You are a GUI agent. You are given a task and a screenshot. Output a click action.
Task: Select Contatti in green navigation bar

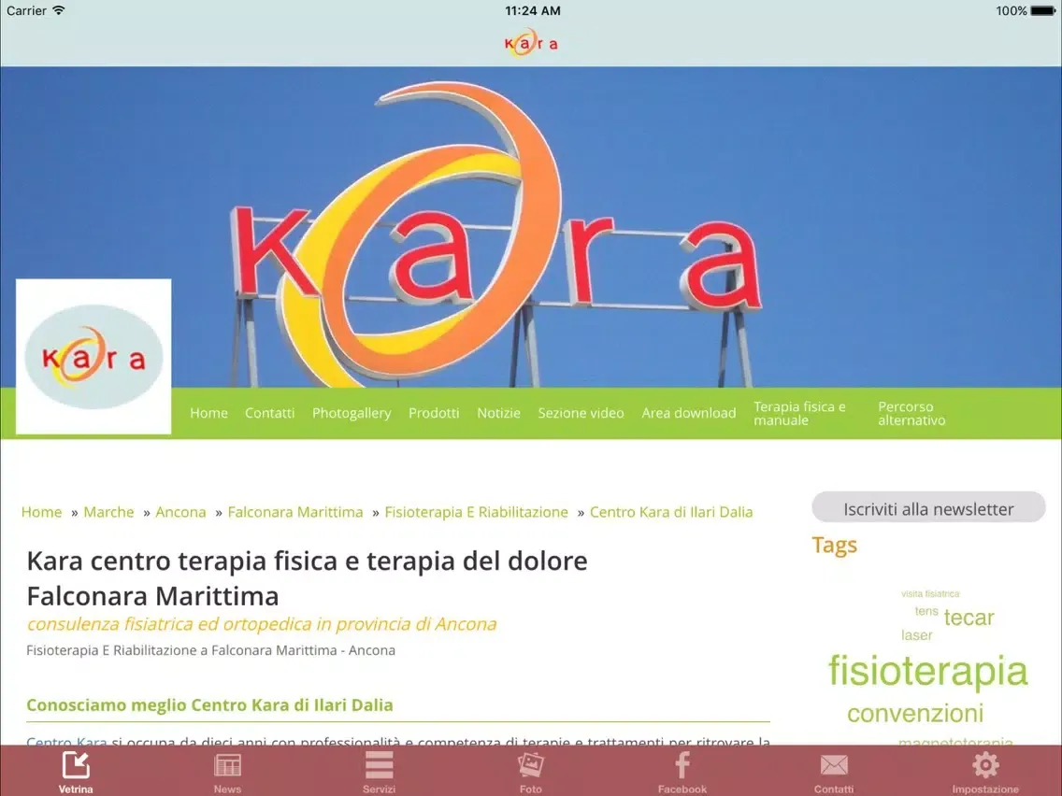(x=269, y=413)
